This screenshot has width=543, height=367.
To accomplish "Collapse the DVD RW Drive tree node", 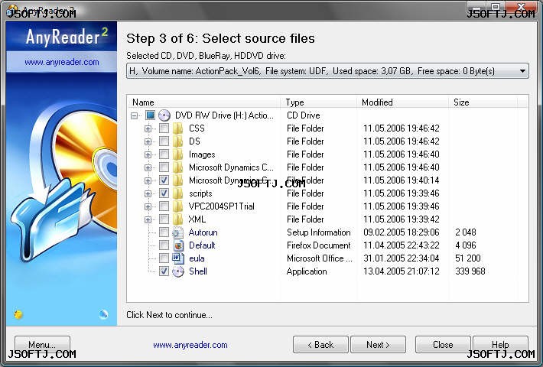I will pos(135,115).
